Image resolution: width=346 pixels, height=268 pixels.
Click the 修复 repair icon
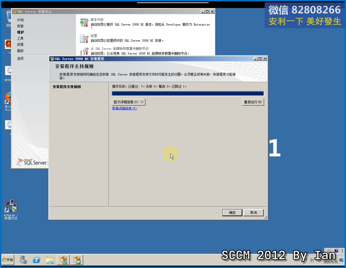click(x=84, y=39)
